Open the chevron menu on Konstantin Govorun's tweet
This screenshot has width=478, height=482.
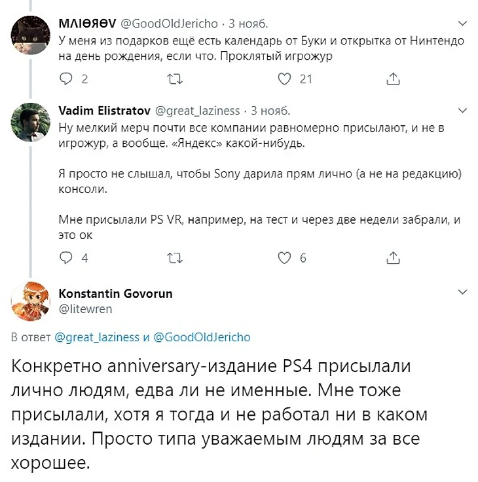462,292
